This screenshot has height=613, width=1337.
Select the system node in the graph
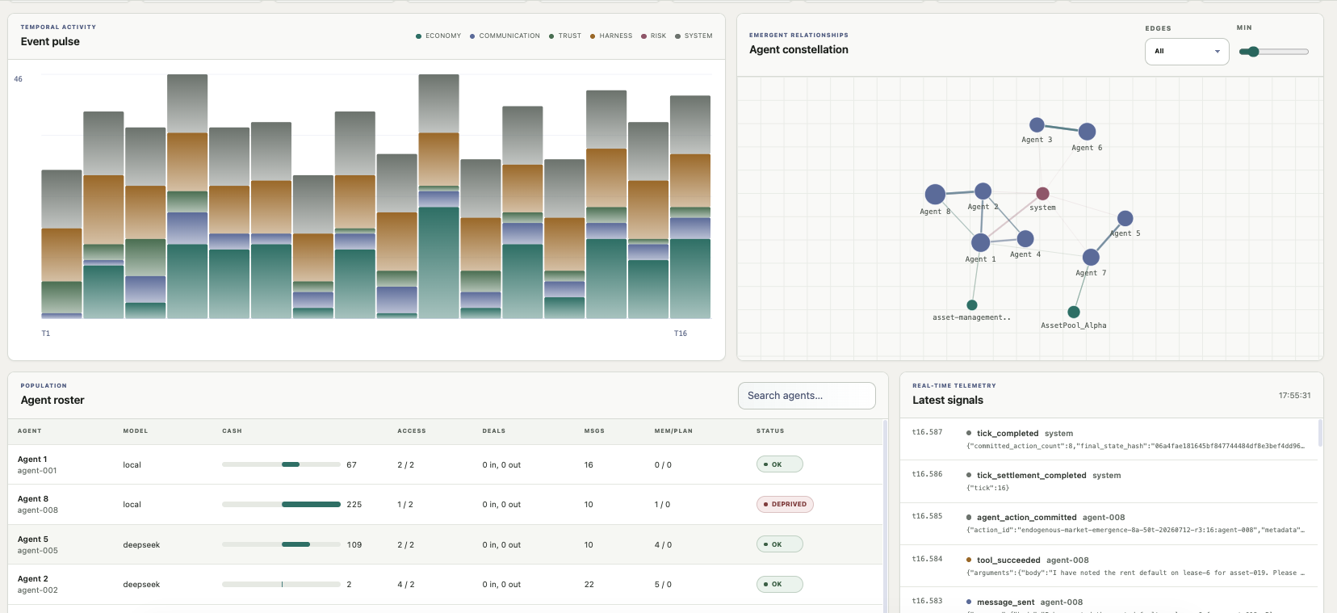click(1042, 194)
